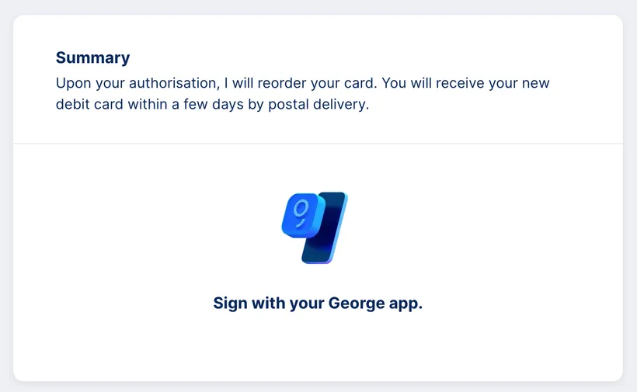Screen dimensions: 637x392
Task: Click the horizontal divider below the summary
Action: tap(318, 143)
